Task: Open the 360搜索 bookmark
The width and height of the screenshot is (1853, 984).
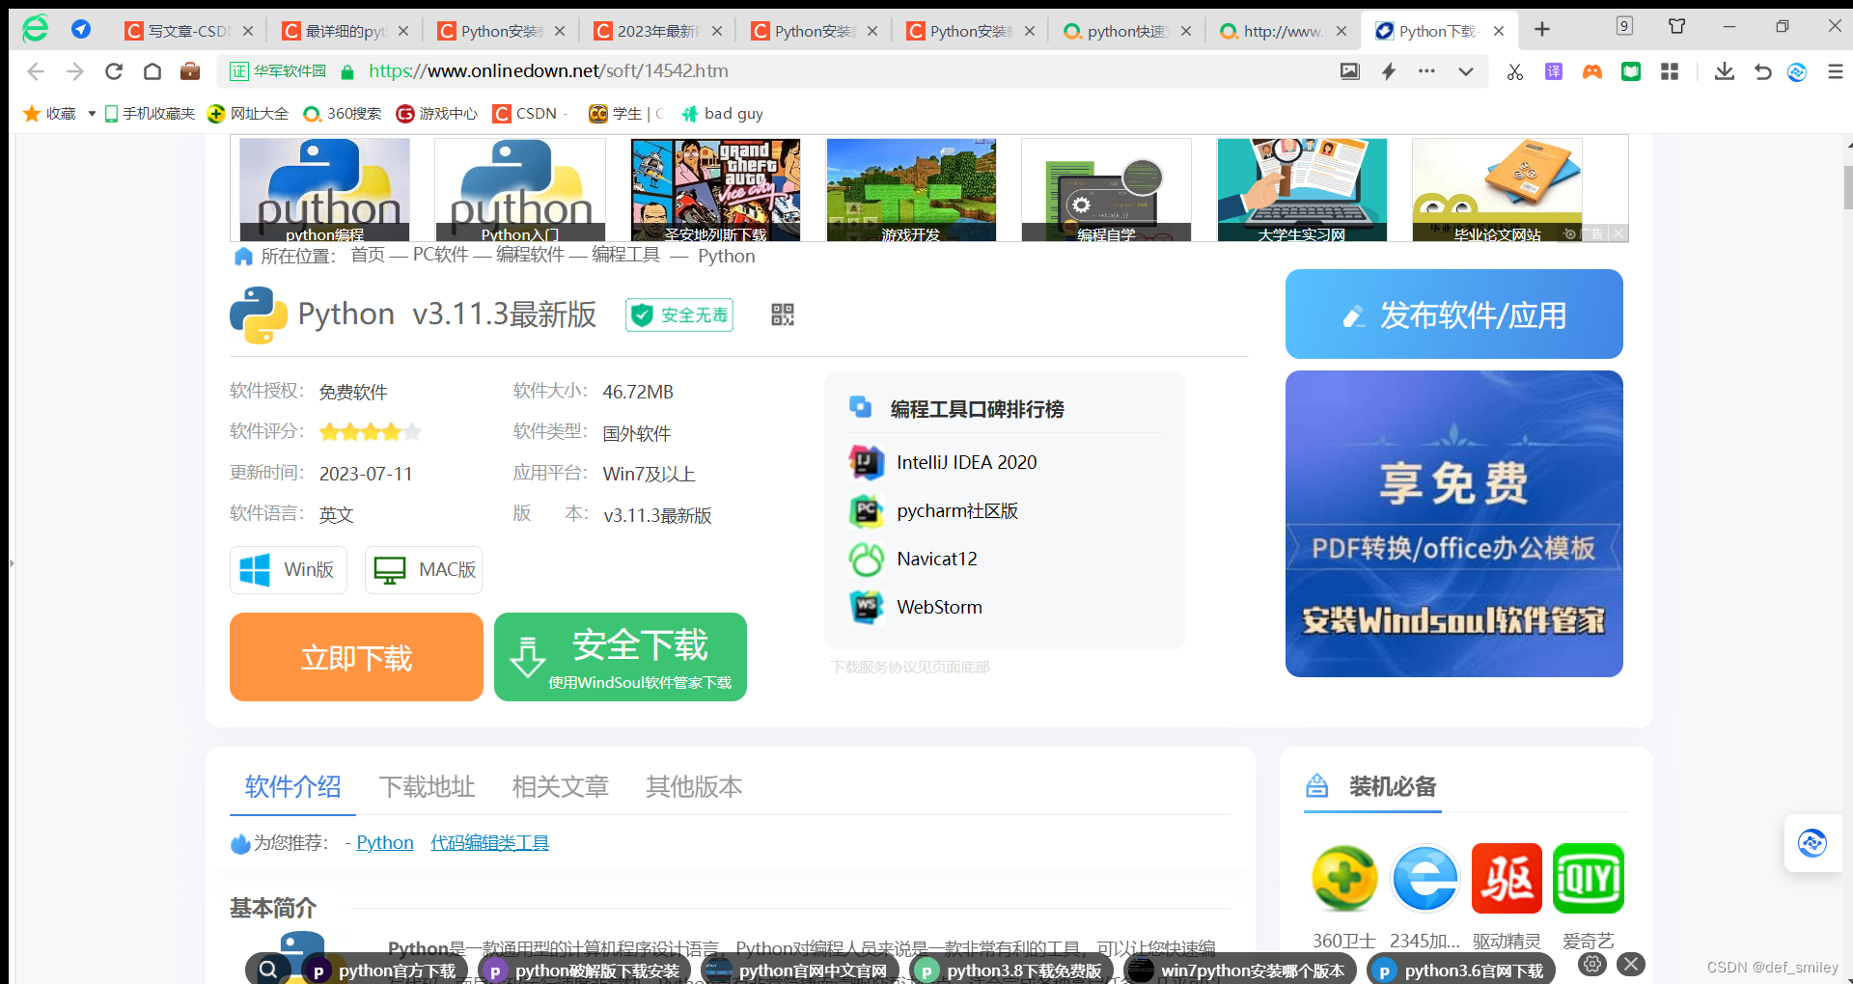Action: (x=343, y=114)
